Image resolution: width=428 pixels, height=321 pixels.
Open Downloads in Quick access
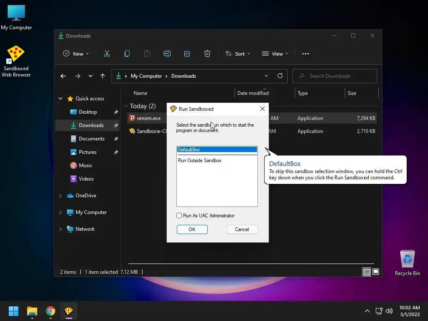(x=88, y=125)
